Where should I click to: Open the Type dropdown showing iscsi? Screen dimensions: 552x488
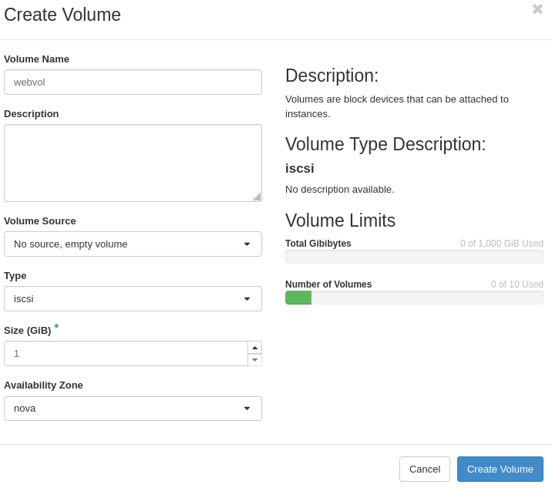(133, 298)
